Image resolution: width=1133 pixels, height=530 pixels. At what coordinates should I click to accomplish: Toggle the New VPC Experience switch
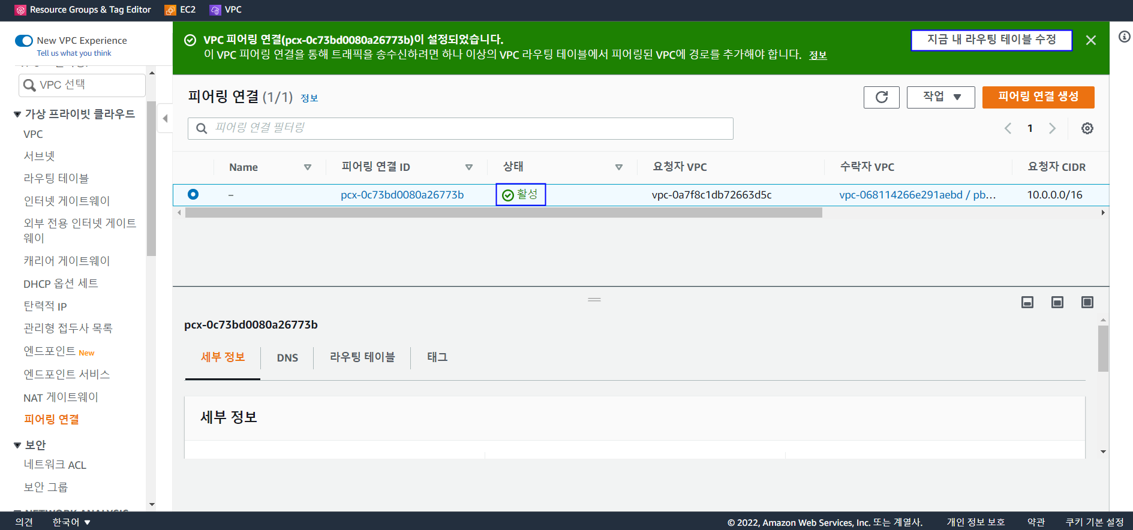[x=24, y=41]
